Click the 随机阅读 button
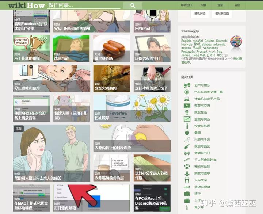 [200, 14]
